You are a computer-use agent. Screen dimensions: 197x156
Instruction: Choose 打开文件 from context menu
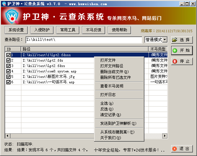coord(119,60)
